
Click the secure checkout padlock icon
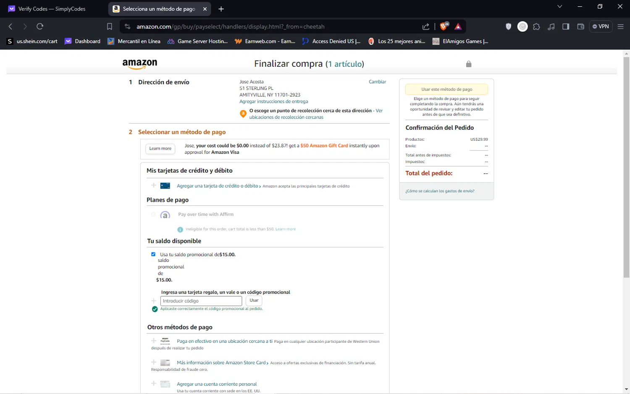pyautogui.click(x=469, y=64)
